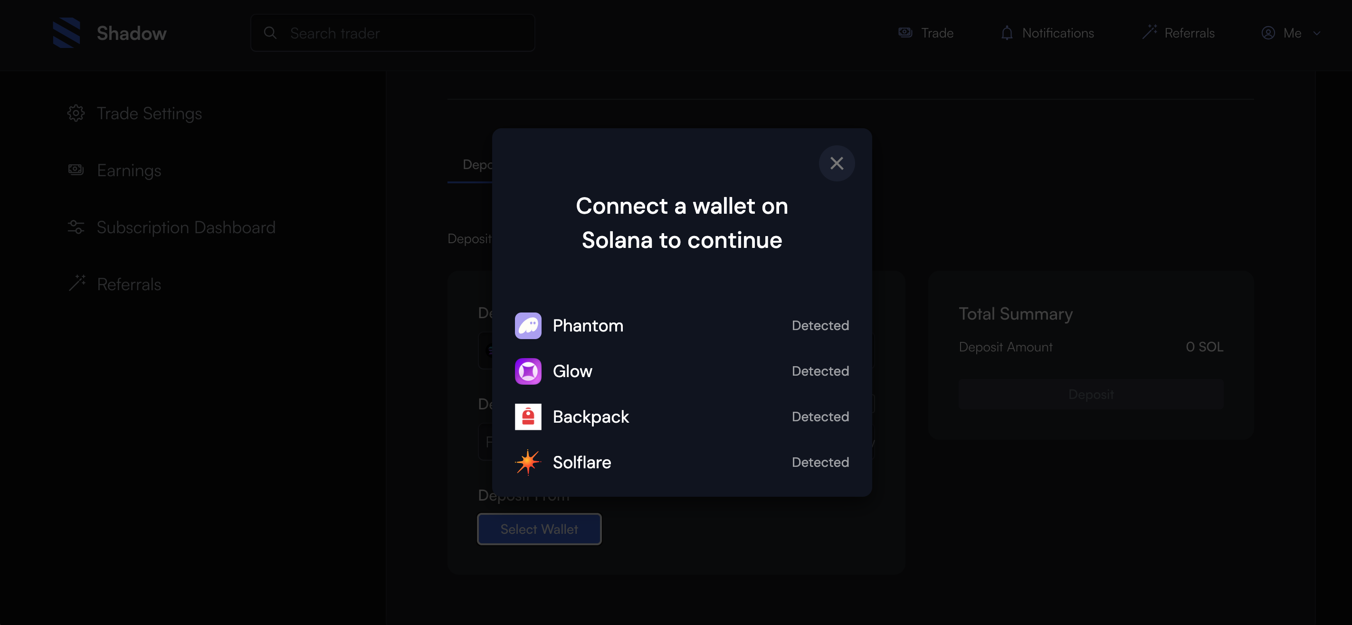Click the Trade Settings gear icon

[76, 114]
